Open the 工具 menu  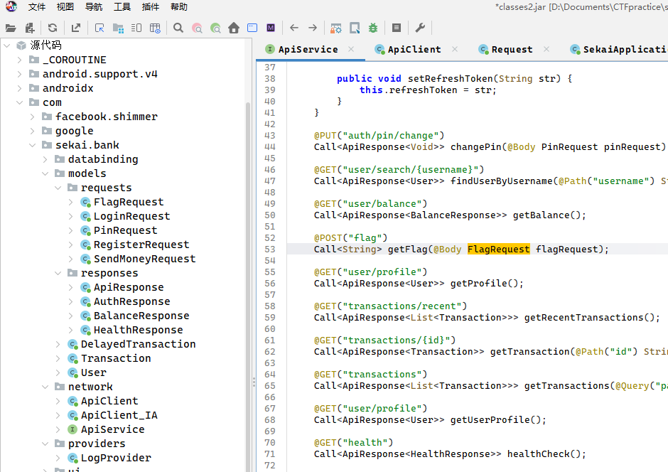click(122, 7)
